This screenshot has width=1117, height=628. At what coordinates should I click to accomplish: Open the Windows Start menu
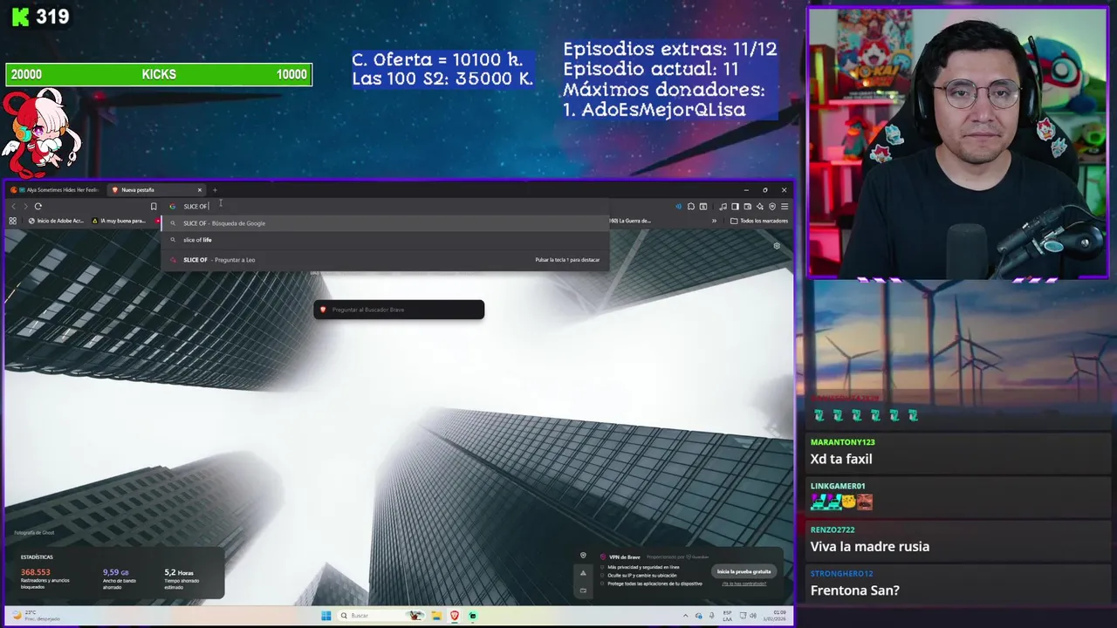(326, 616)
